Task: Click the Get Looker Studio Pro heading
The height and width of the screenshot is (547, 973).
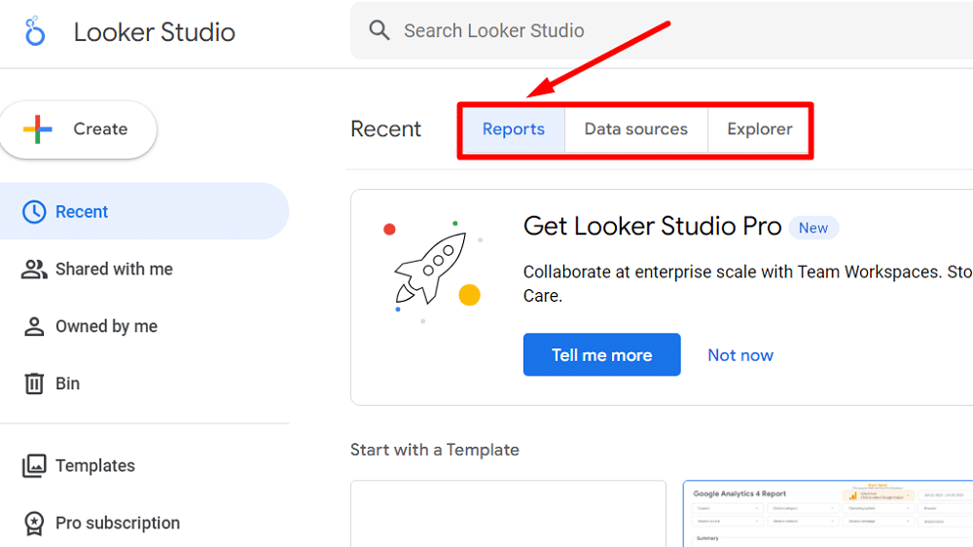Action: [652, 226]
